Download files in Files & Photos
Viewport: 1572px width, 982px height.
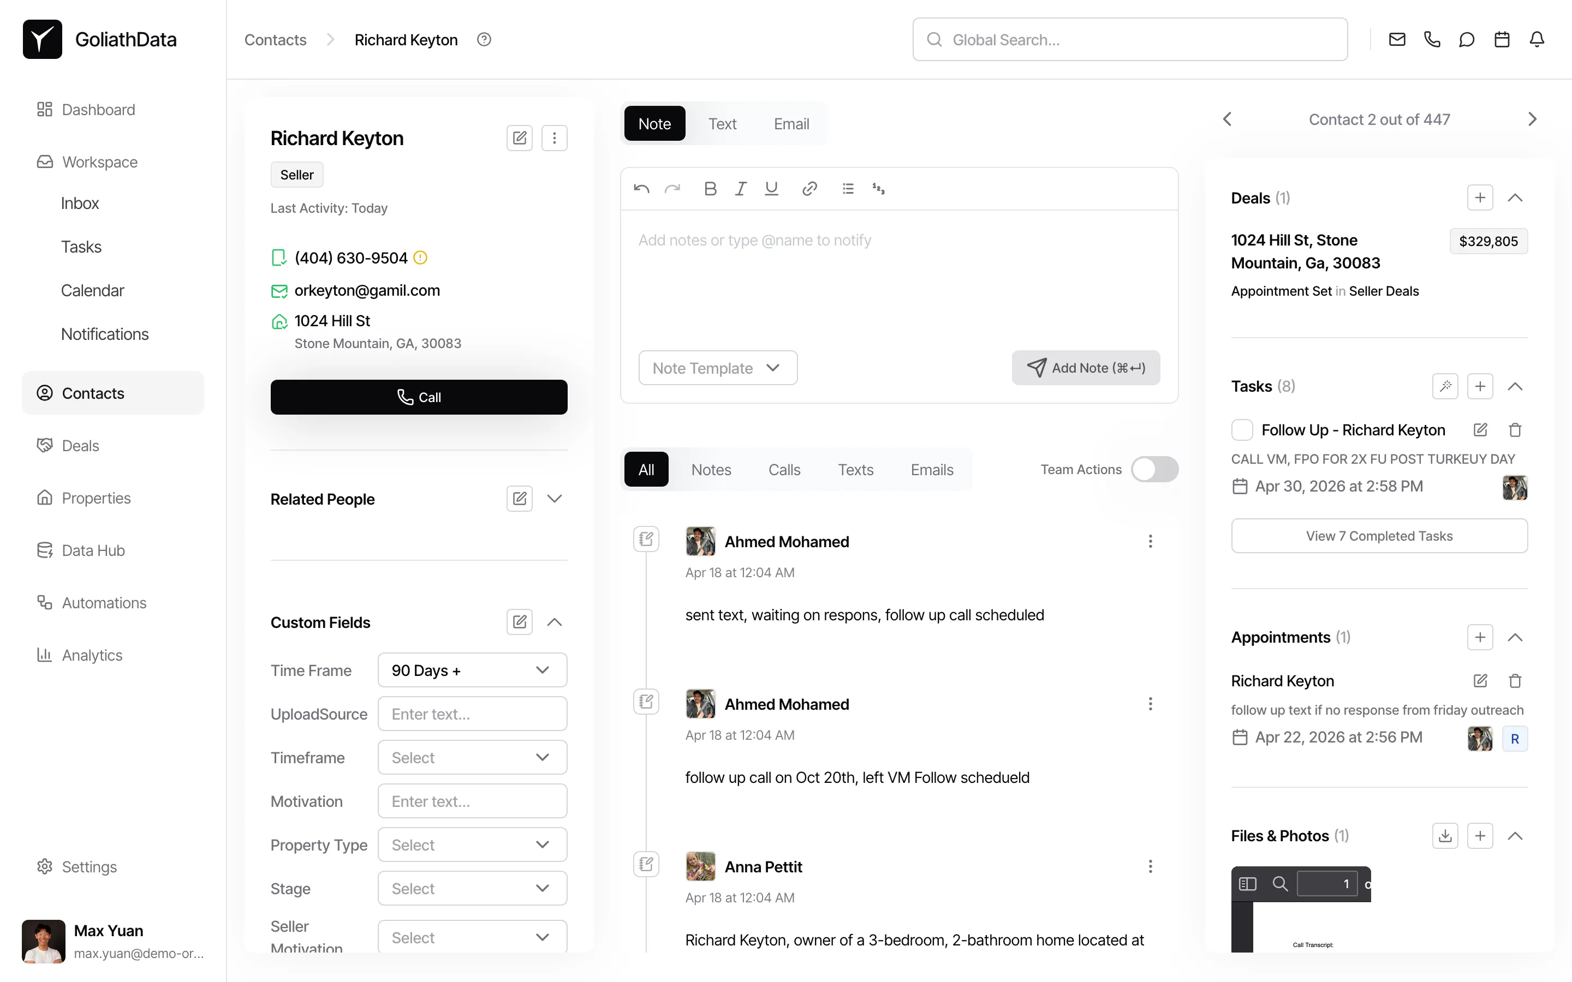(x=1445, y=836)
